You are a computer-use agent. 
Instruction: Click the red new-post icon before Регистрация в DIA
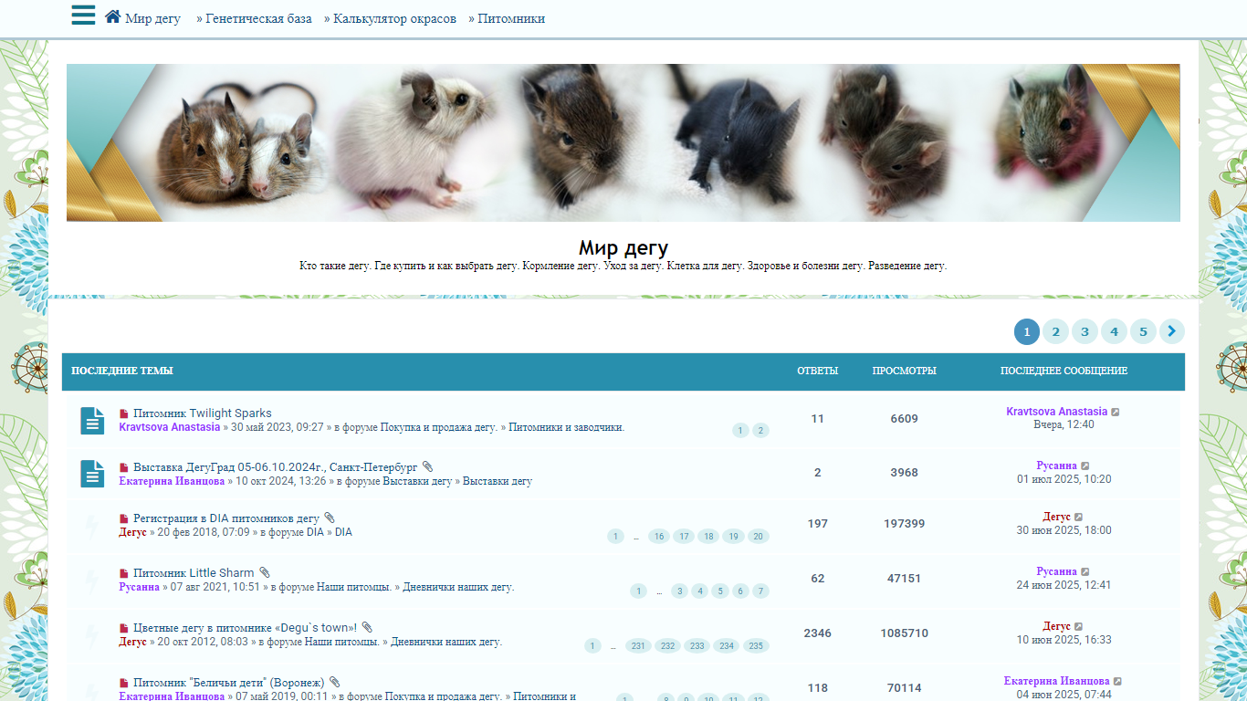[124, 518]
